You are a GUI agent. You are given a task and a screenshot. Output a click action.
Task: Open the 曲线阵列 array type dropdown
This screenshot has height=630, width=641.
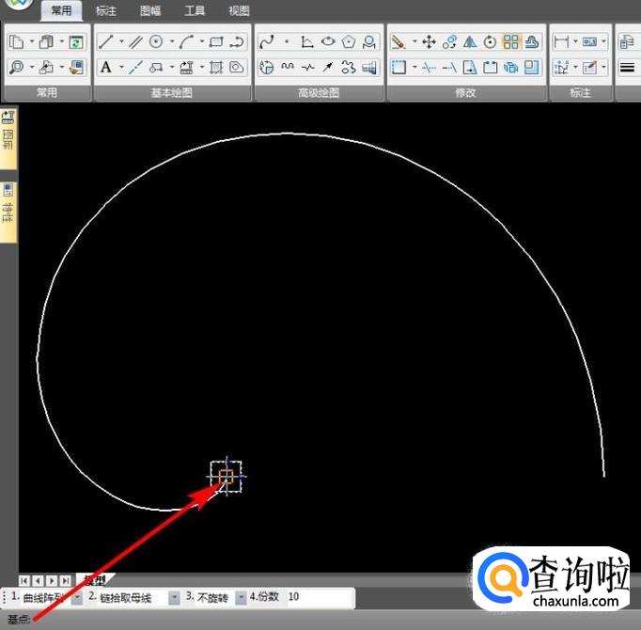click(x=77, y=598)
